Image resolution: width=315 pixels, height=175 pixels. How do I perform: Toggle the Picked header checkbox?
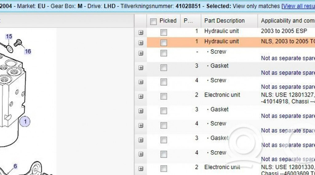click(153, 21)
